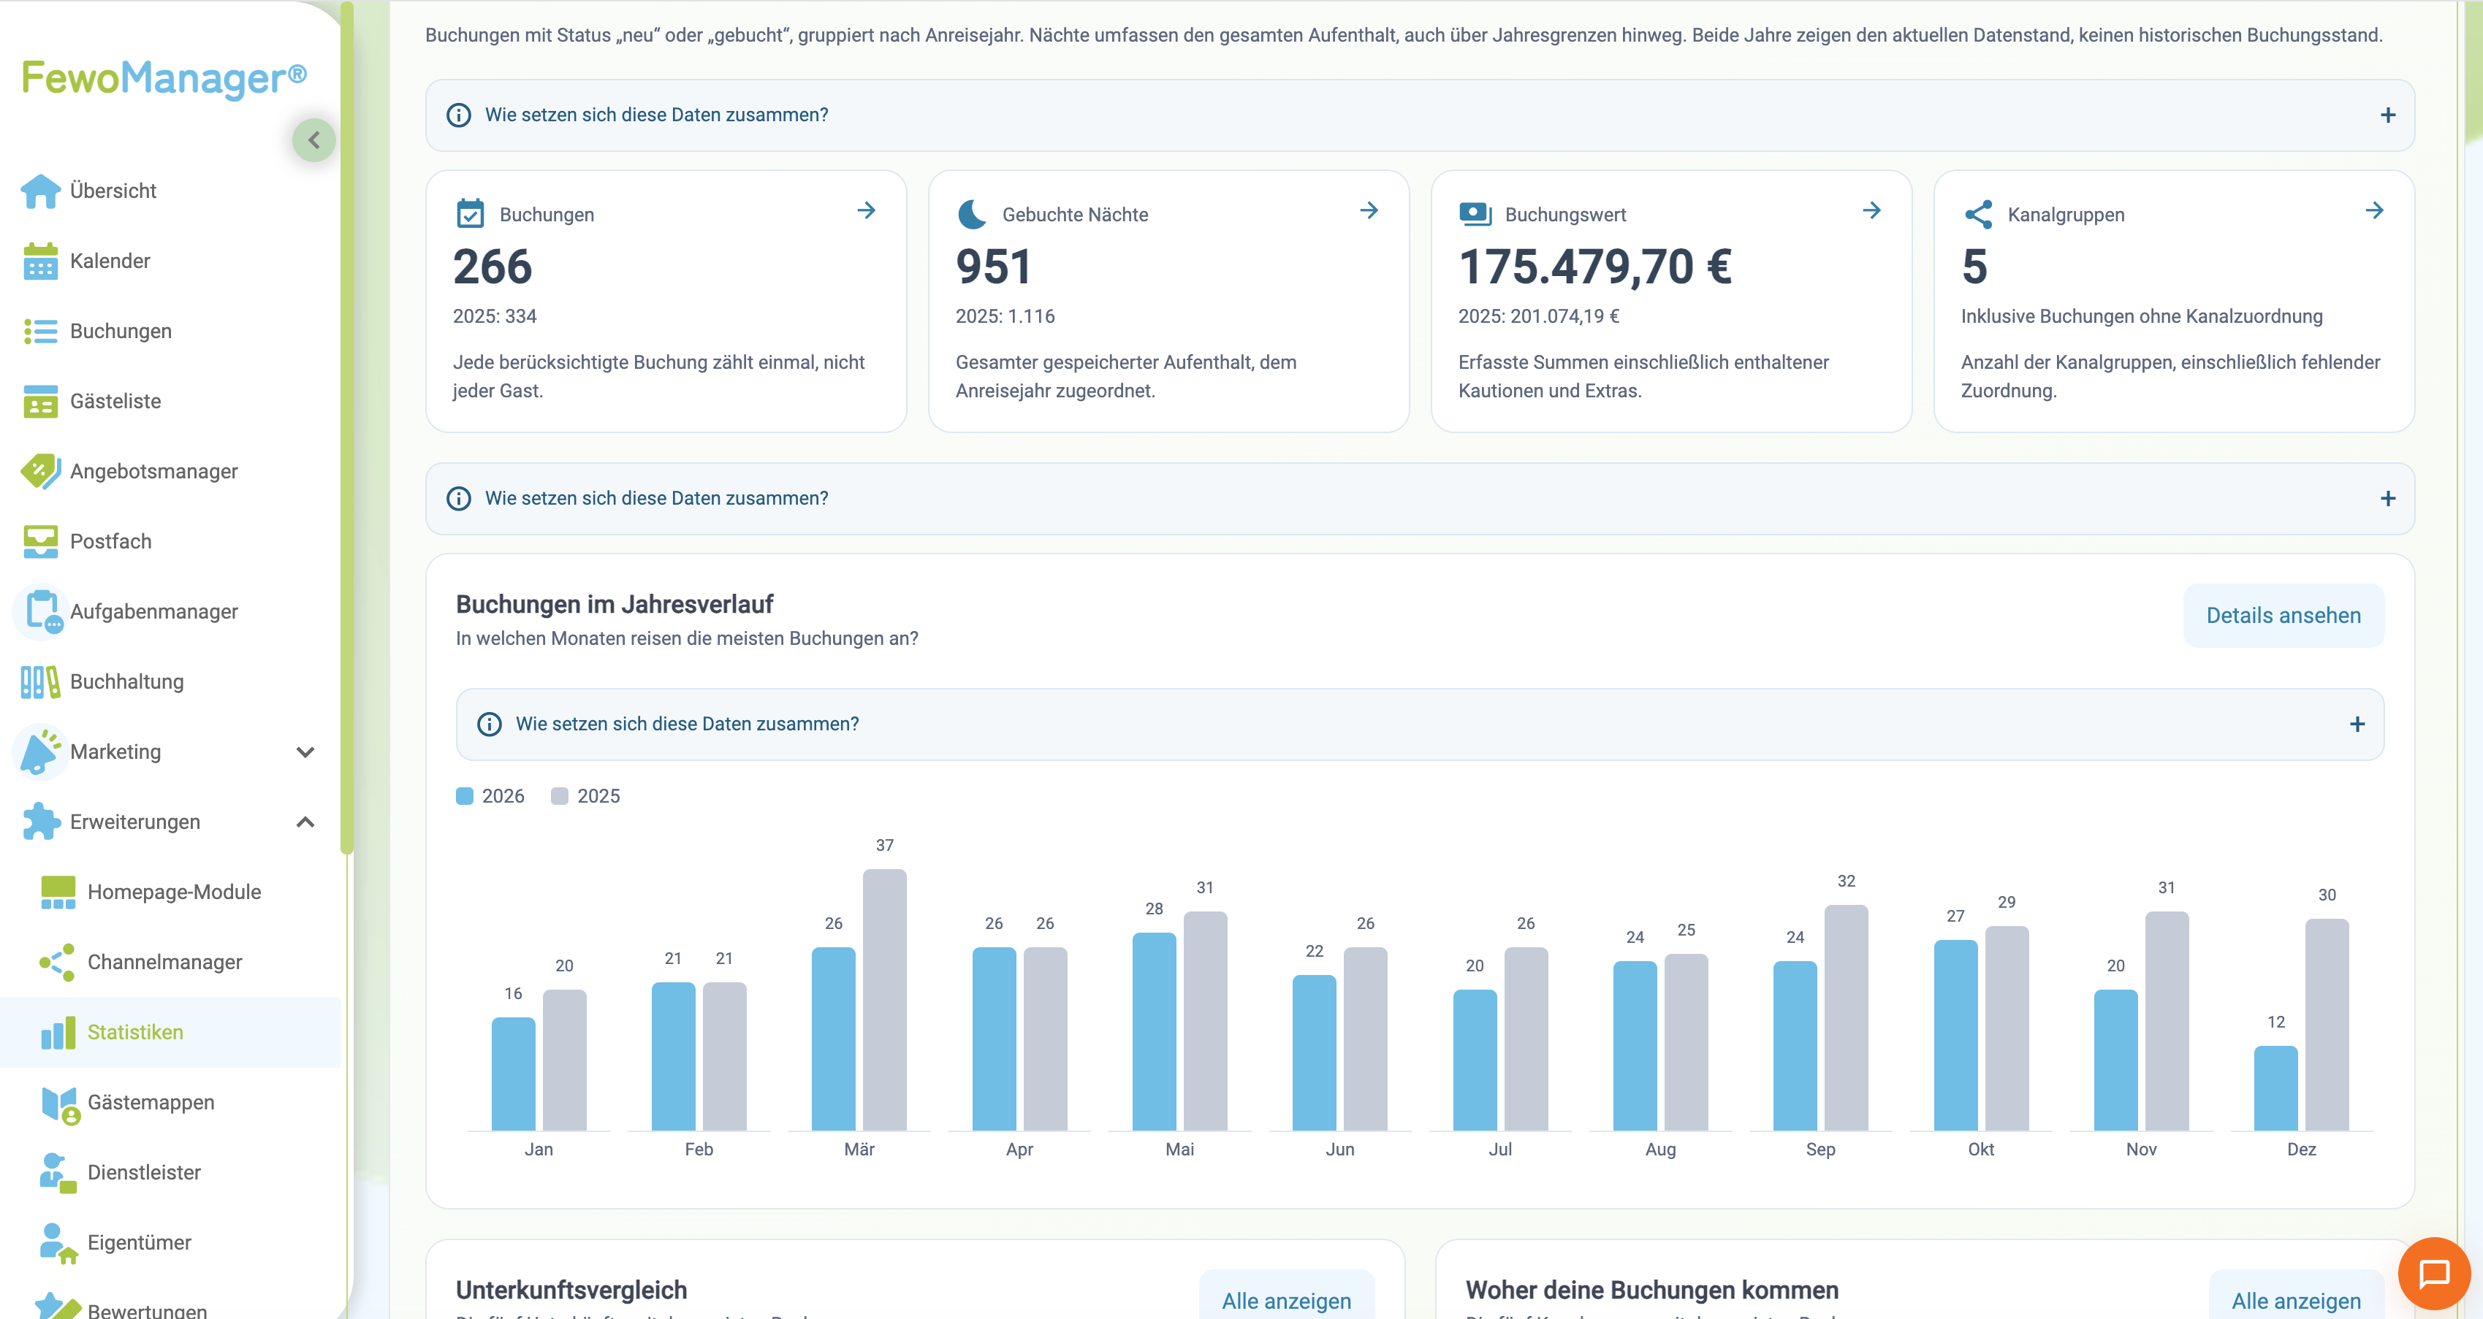Click the 2026 bar for Dez labeled 12
The height and width of the screenshot is (1319, 2483).
(x=2275, y=1087)
